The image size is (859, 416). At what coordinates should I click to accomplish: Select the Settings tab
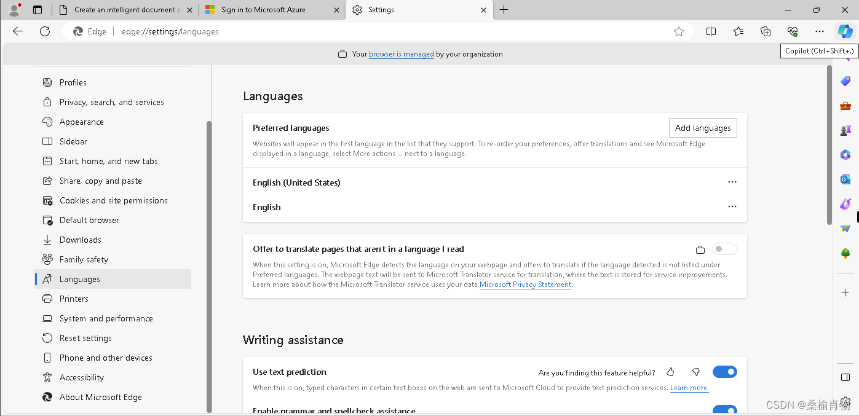pyautogui.click(x=420, y=10)
